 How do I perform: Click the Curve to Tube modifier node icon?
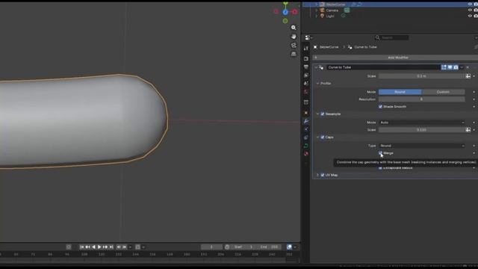point(321,67)
